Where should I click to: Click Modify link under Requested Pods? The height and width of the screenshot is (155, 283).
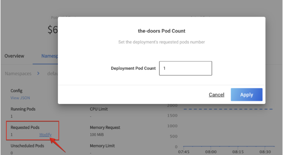pos(45,135)
